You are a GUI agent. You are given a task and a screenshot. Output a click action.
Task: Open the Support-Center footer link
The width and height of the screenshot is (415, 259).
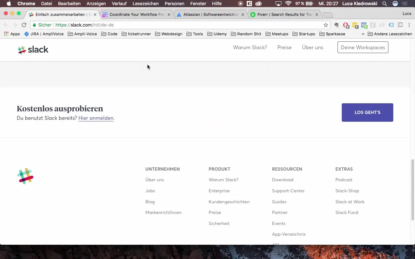point(288,191)
